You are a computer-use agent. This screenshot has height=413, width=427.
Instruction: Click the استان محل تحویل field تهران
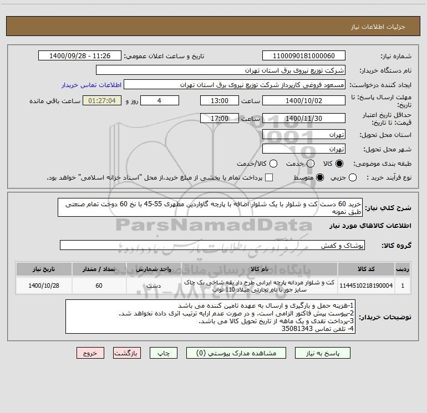click(x=304, y=135)
